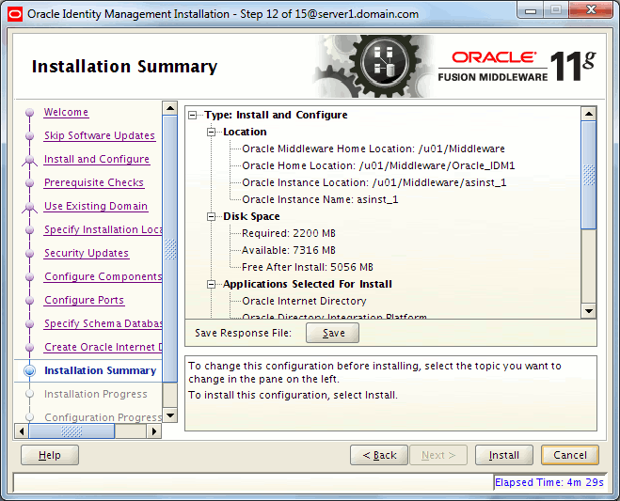Minimize the installer window
Screen dimensions: 620x501
(531, 10)
